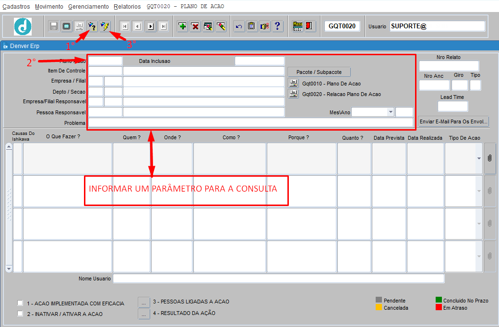Check '2 - INATIVAR / ATIVAR A ACAO' box
Image resolution: width=499 pixels, height=327 pixels.
pyautogui.click(x=20, y=313)
